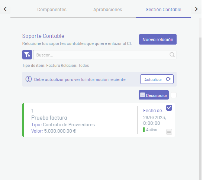Open the Prueba factura item title
203x182 pixels.
pyautogui.click(x=49, y=118)
